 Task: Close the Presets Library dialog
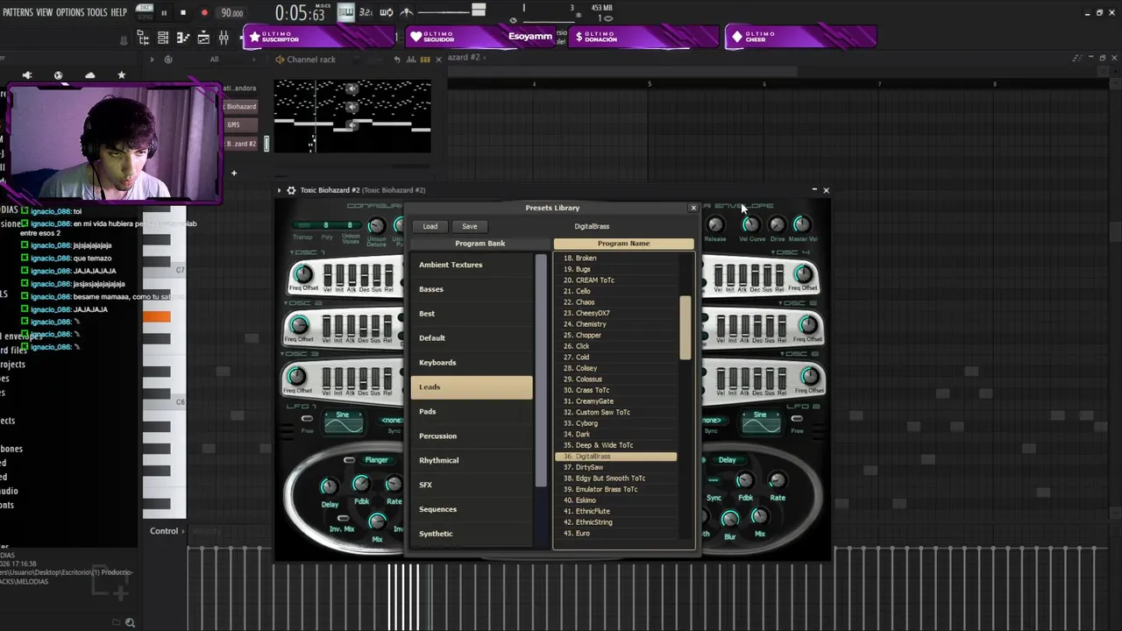(x=693, y=208)
